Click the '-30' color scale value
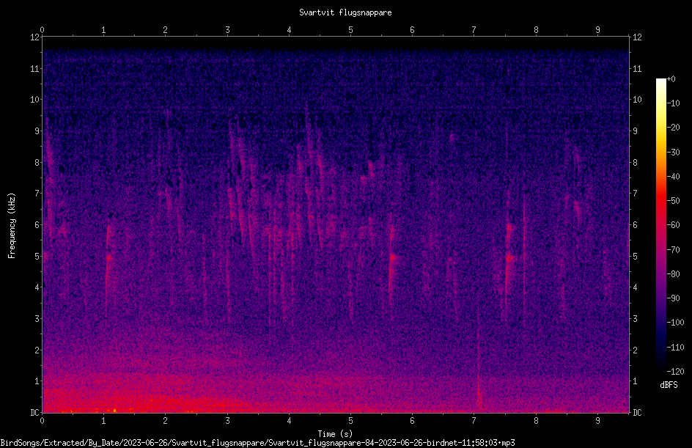This screenshot has height=448, width=692. click(674, 153)
